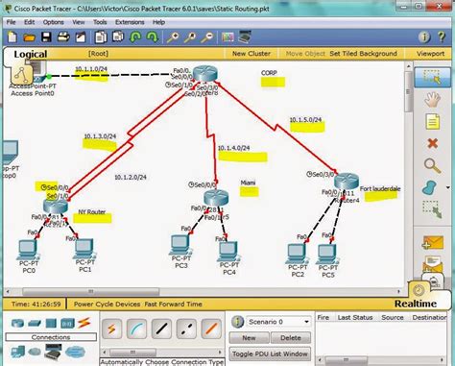The height and width of the screenshot is (366, 455).
Task: Choose the Delete red X tool
Action: (432, 143)
